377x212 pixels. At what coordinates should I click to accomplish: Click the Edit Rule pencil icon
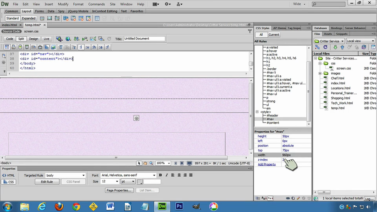point(298,198)
